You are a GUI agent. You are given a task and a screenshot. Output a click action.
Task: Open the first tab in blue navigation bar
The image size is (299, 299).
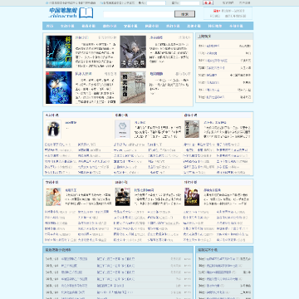click(x=50, y=26)
